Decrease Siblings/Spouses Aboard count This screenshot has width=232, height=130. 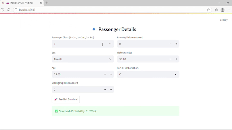click(x=105, y=89)
